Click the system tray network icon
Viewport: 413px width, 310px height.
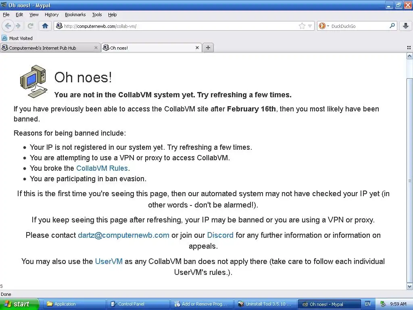383,304
